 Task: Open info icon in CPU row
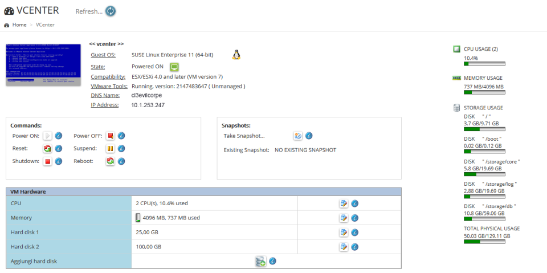tap(355, 203)
